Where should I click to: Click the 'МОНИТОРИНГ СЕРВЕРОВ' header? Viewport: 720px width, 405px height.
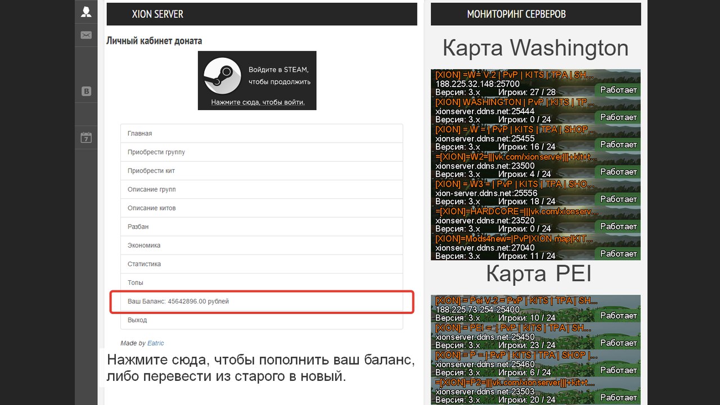click(x=516, y=14)
